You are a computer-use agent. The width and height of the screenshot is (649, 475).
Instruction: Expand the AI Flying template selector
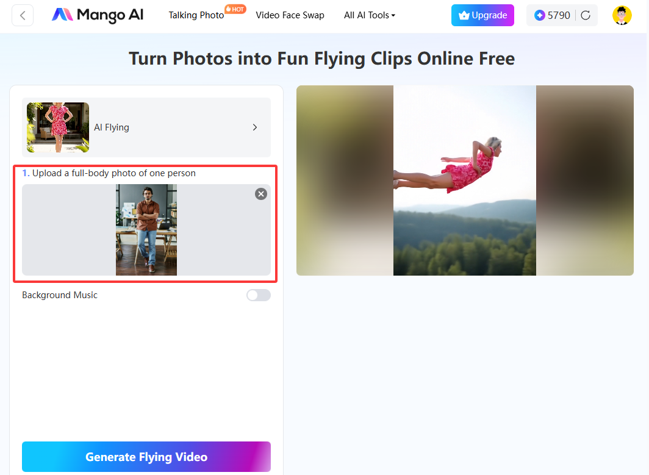tap(146, 127)
